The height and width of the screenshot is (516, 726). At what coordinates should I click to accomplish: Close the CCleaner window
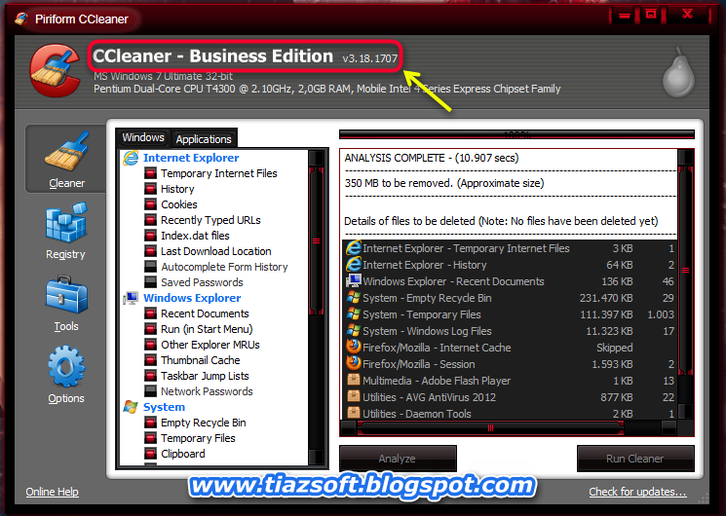tap(688, 15)
